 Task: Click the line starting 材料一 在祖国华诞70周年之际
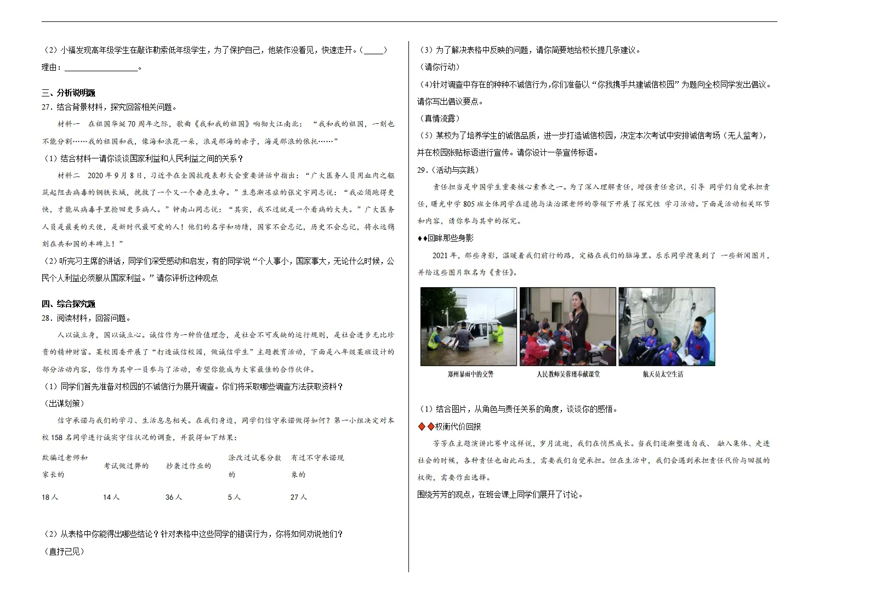(226, 124)
